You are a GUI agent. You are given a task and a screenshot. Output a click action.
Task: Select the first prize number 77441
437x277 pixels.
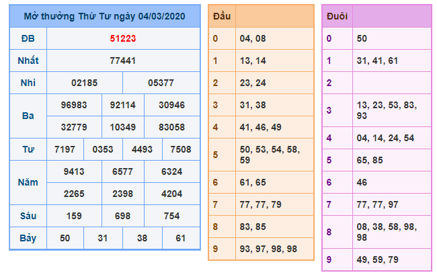coord(123,61)
